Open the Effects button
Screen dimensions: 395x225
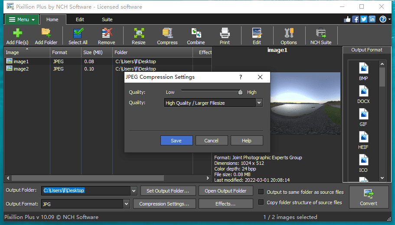226,204
